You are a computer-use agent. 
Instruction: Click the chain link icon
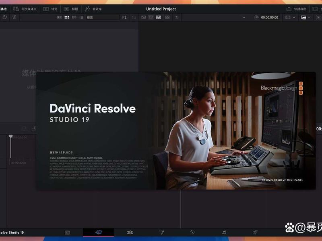tap(14, 17)
